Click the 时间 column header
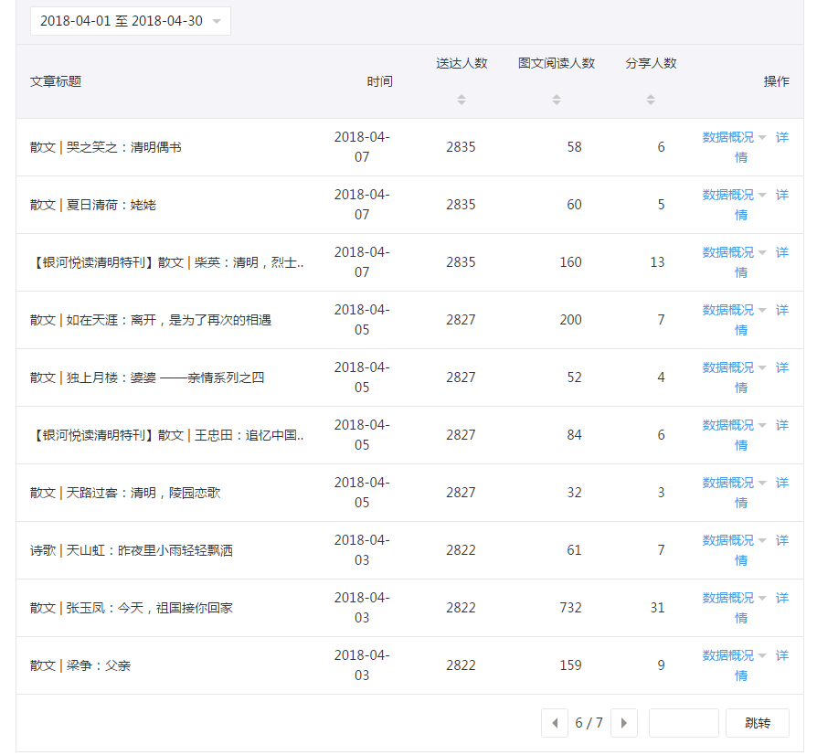The height and width of the screenshot is (755, 817). (380, 81)
